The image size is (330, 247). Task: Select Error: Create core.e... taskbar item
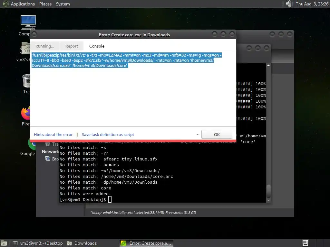pos(147,243)
